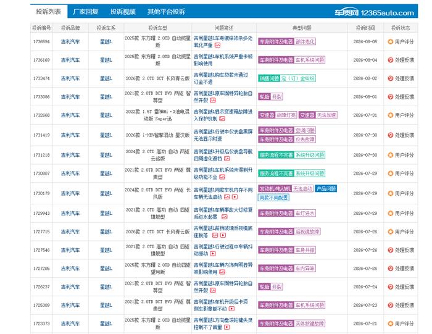Open 吉利汽车 brand link for complaint 1733474
This screenshot has width=432, height=334.
(70, 78)
